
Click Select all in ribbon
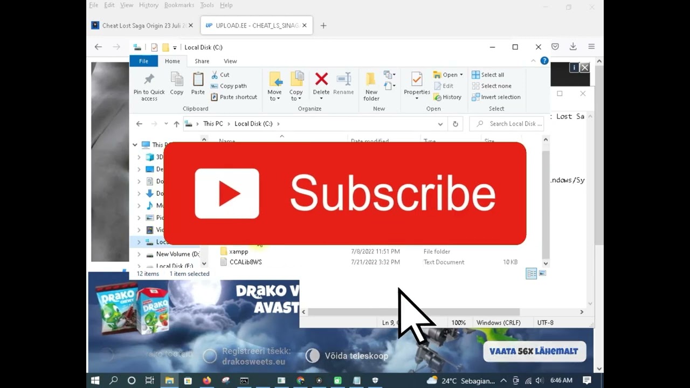[488, 75]
